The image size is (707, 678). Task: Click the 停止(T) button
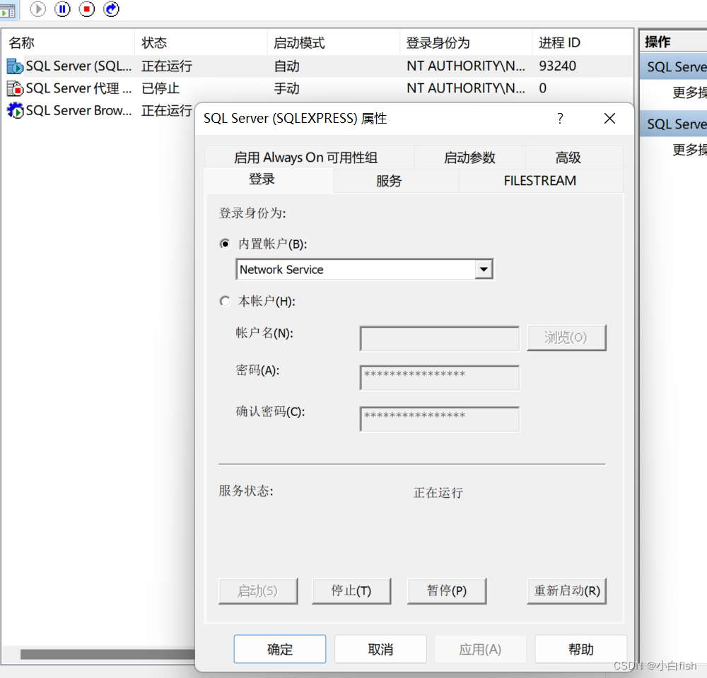351,591
